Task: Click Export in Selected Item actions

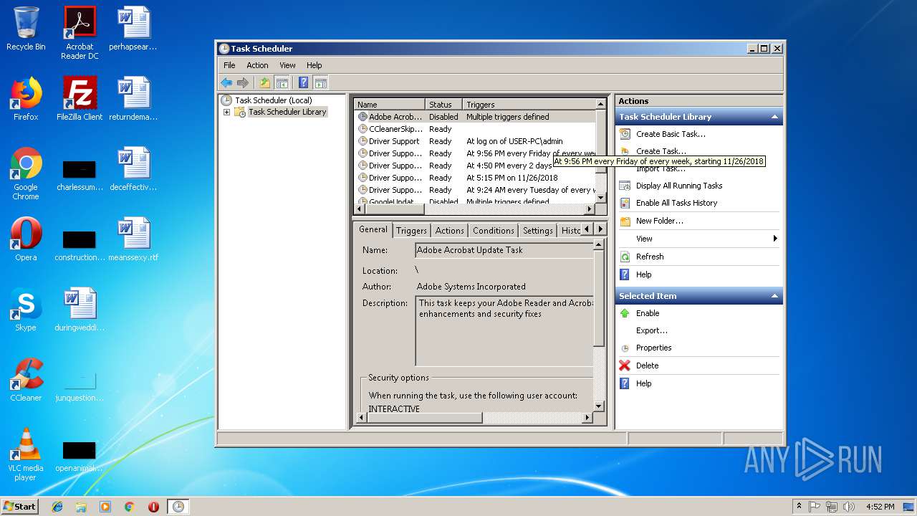Action: [x=651, y=330]
